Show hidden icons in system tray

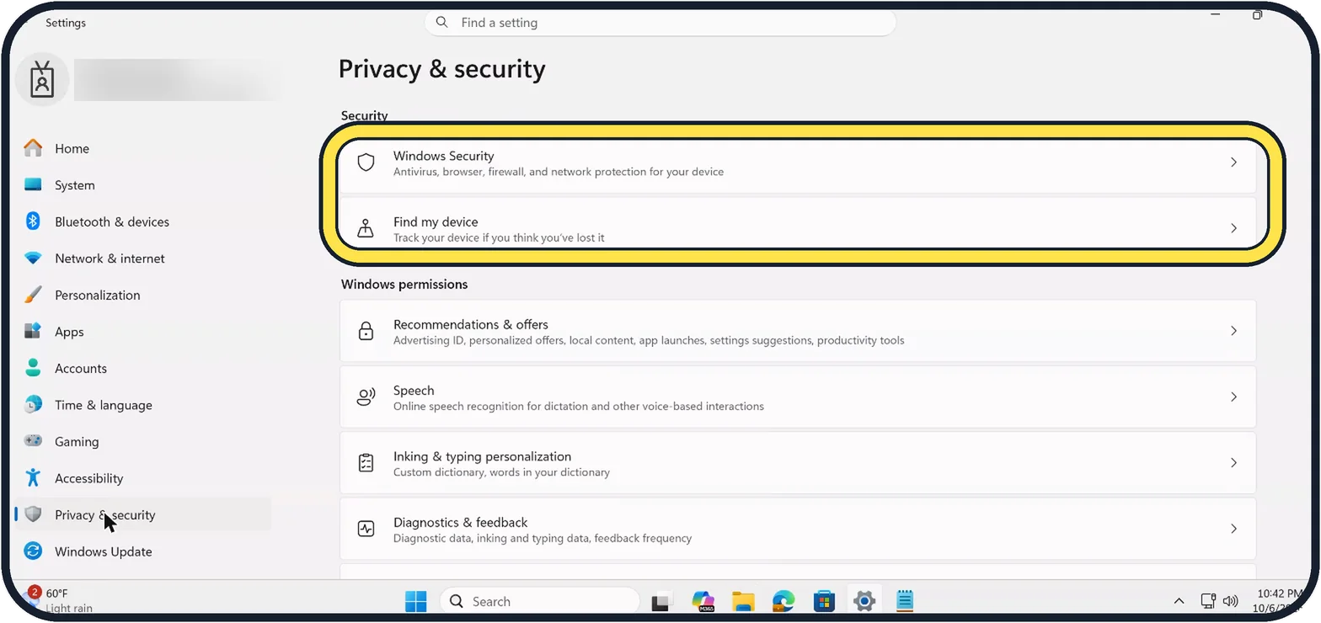tap(1179, 601)
